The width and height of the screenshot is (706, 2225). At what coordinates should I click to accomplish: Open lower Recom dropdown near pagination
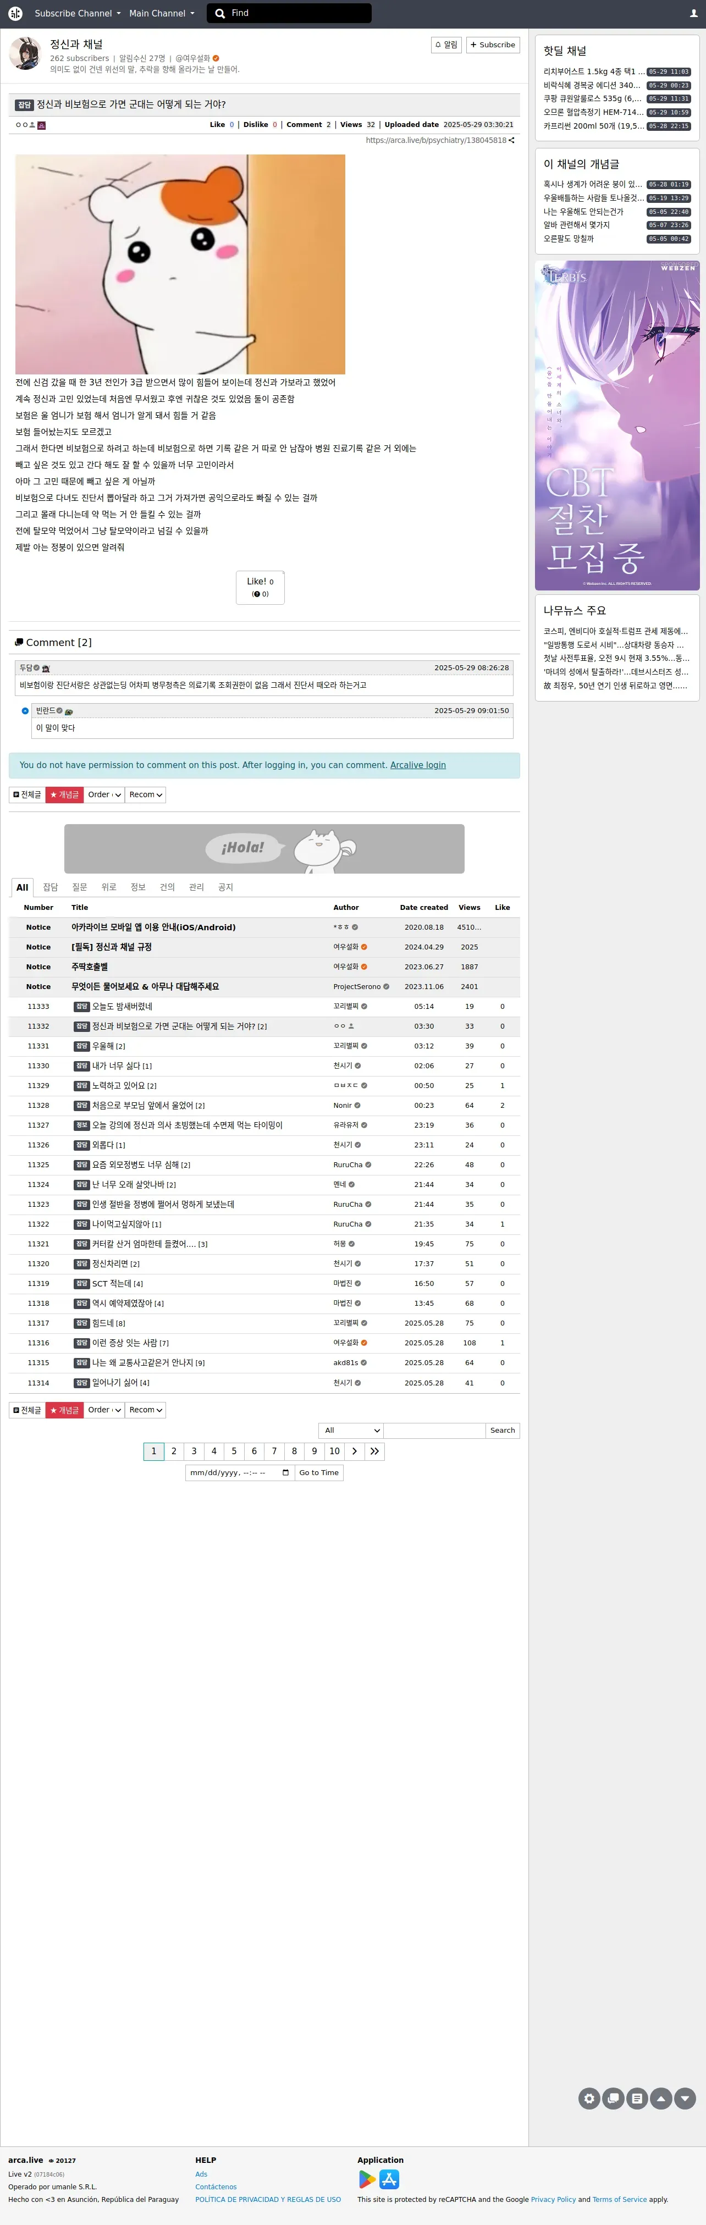145,1410
